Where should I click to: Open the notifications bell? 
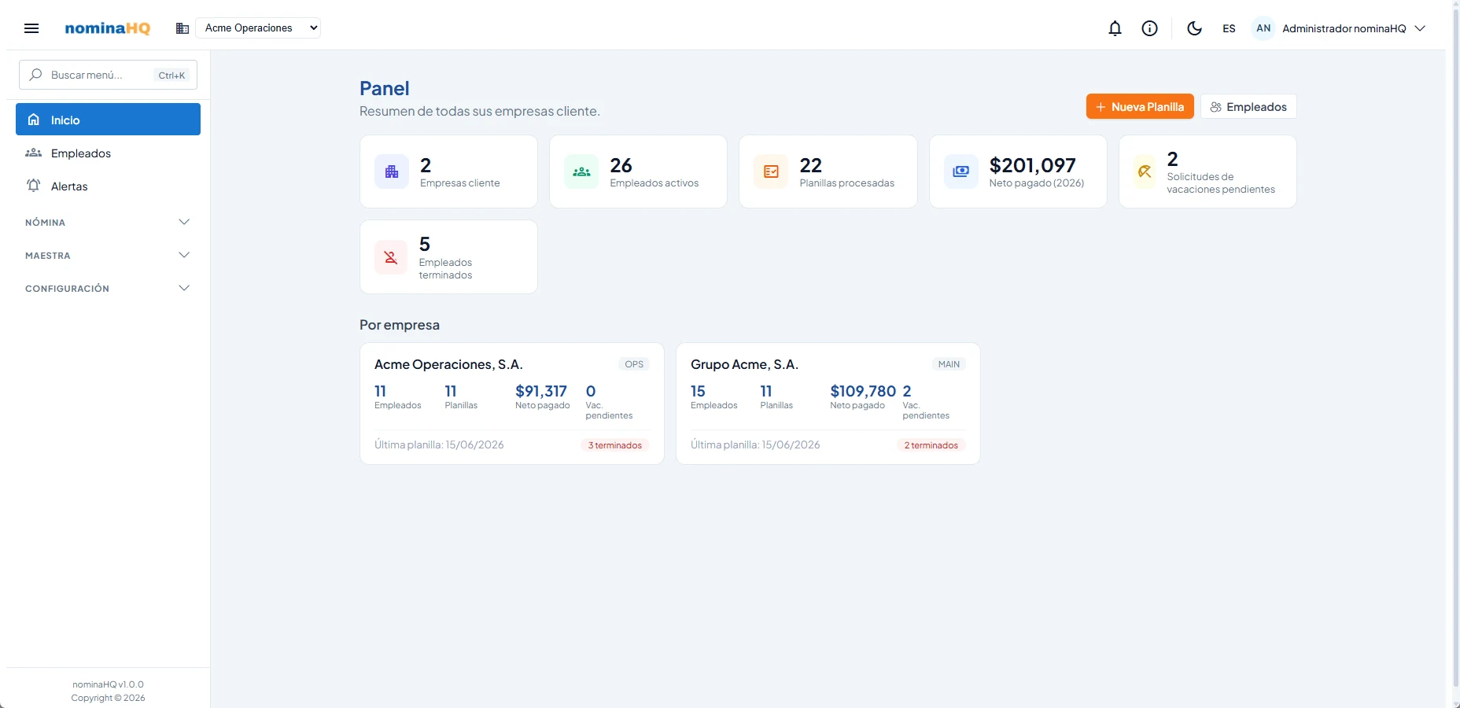coord(1115,28)
